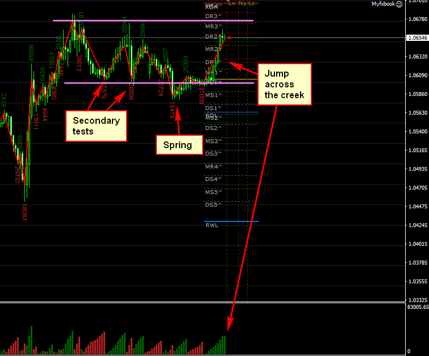Click the DR3^ pivot level label
This screenshot has height=356, width=429.
click(x=214, y=16)
